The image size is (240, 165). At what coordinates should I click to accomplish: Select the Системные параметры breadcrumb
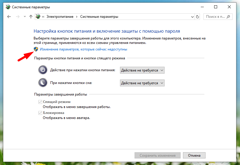click(99, 17)
